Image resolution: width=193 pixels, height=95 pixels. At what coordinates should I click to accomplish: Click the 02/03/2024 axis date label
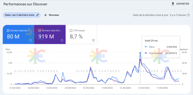(x=33, y=88)
